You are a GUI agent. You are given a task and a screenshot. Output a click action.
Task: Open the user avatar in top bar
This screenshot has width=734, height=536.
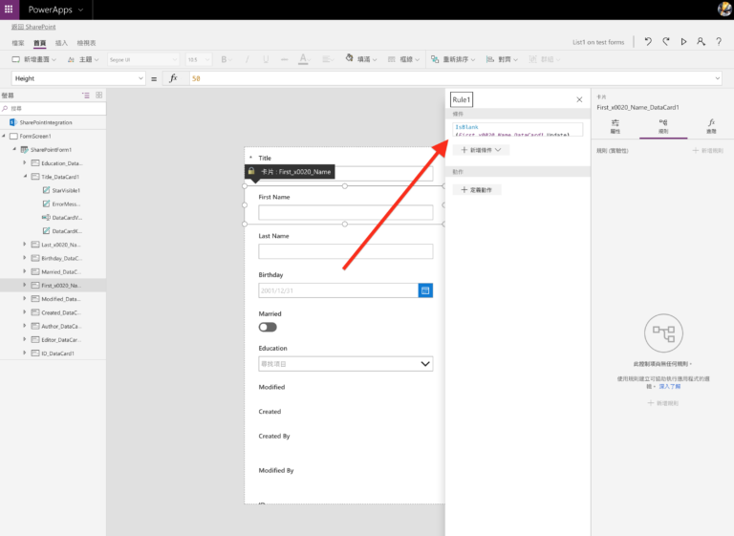pos(724,10)
